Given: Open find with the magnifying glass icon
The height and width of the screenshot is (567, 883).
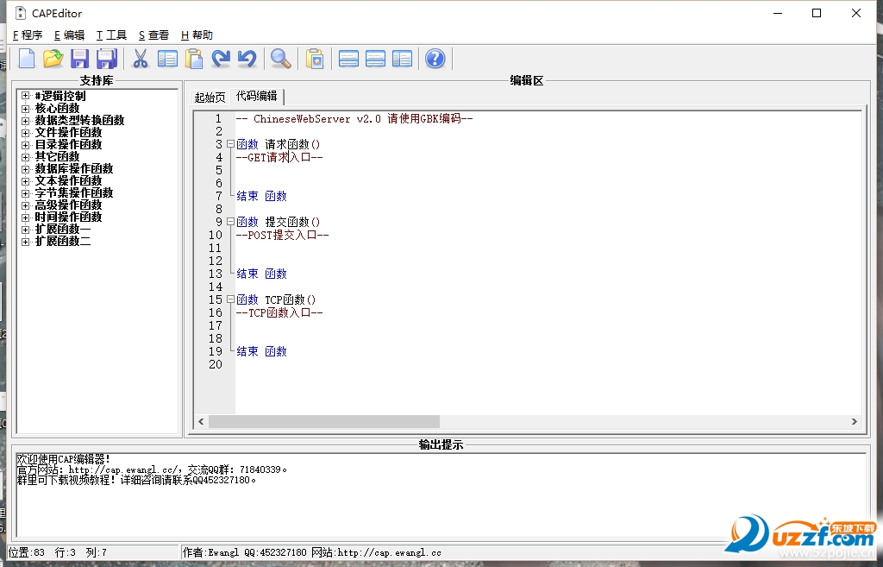Looking at the screenshot, I should pos(280,59).
